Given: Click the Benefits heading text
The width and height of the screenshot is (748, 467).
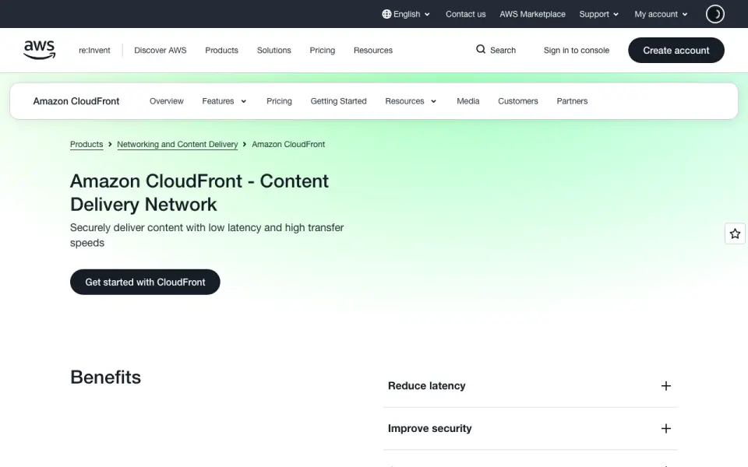Looking at the screenshot, I should (105, 377).
